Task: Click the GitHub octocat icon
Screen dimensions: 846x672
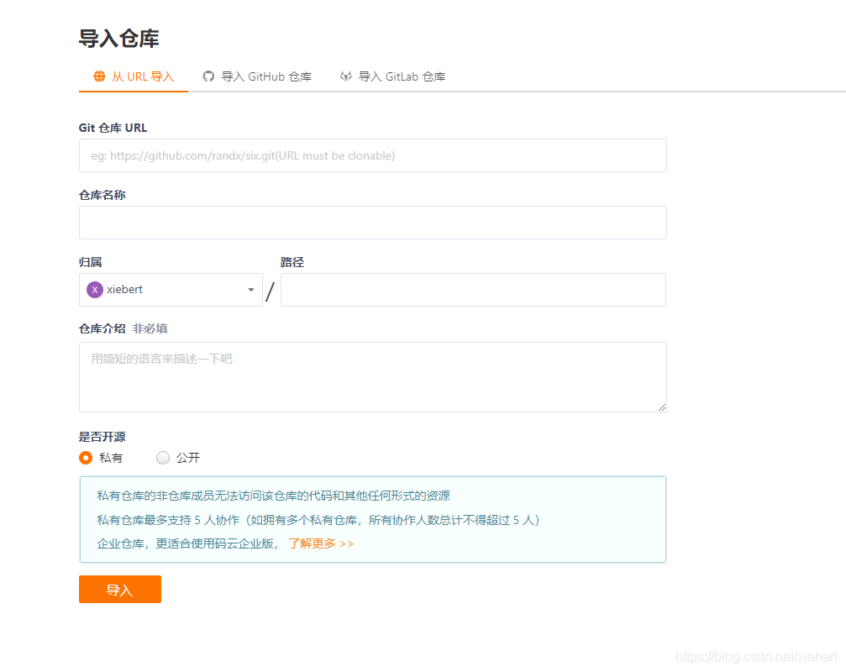Action: (x=208, y=76)
